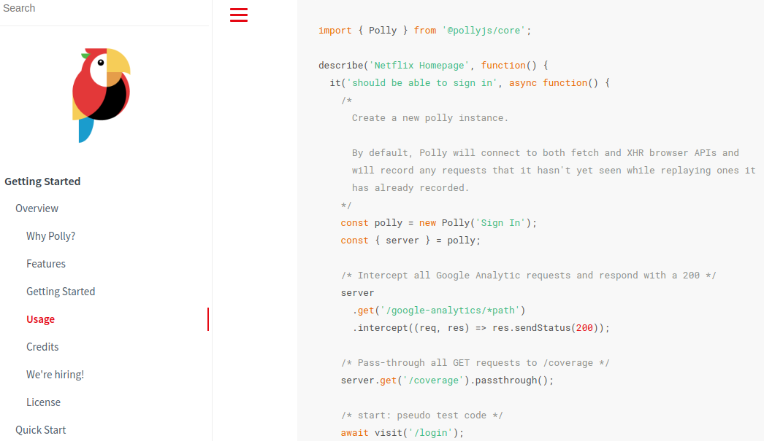This screenshot has height=441, width=764.
Task: Open the Features sidebar link
Action: [46, 264]
